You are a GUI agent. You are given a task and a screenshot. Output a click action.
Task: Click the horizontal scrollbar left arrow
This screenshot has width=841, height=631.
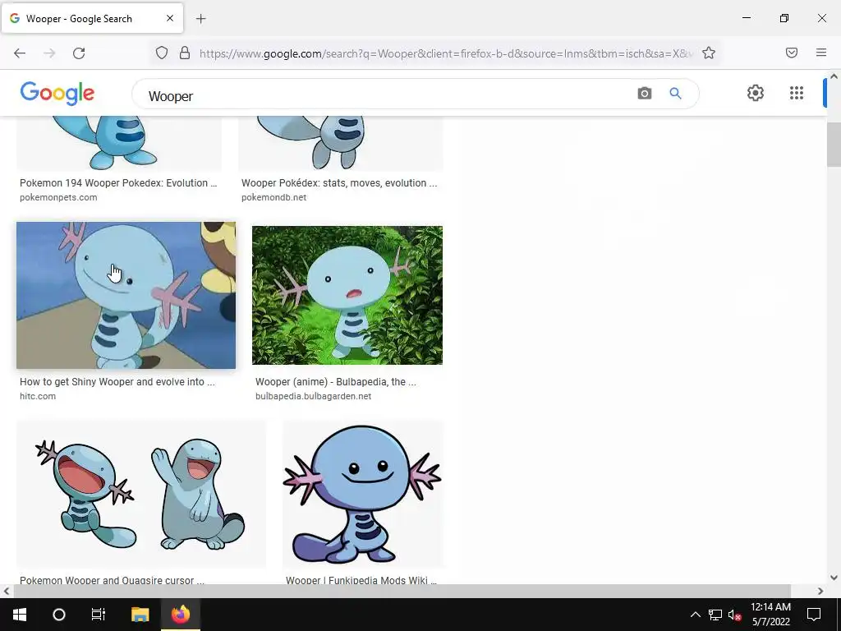(x=6, y=591)
